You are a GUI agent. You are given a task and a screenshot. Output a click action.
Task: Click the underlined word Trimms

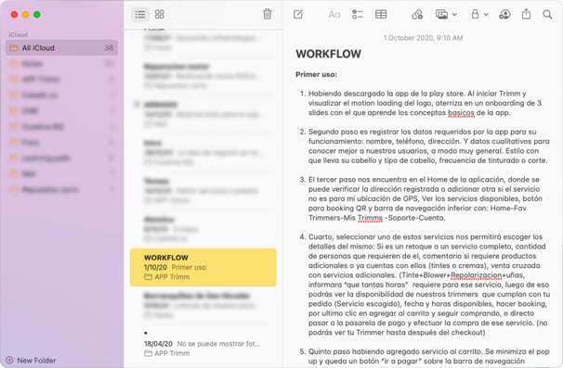pyautogui.click(x=370, y=218)
